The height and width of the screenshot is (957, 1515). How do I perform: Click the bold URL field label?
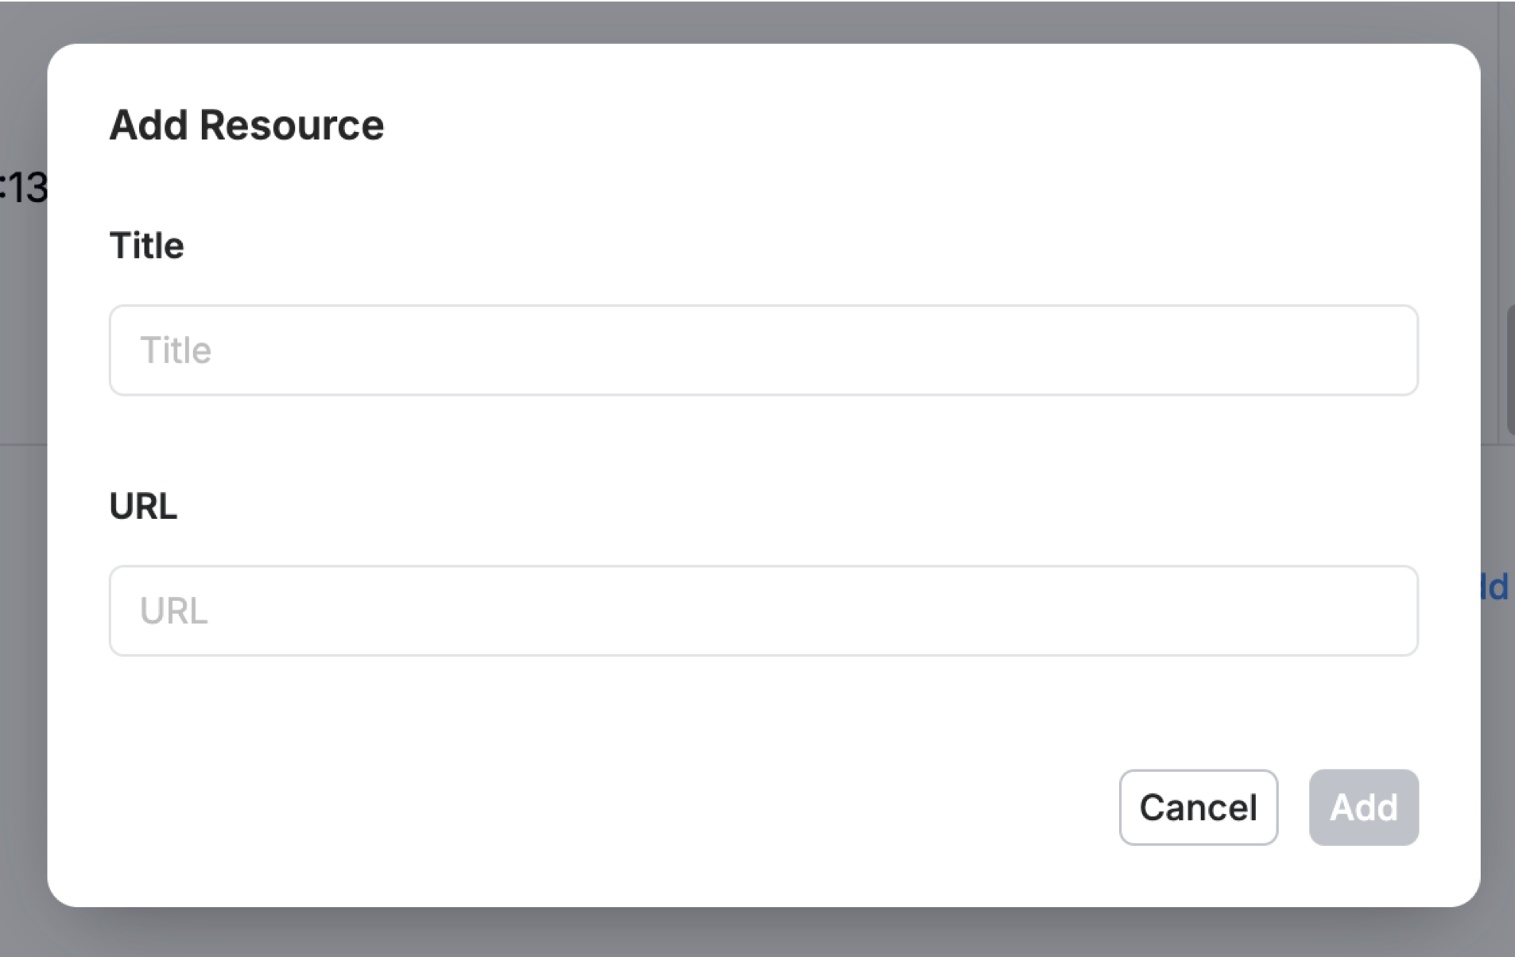coord(143,506)
